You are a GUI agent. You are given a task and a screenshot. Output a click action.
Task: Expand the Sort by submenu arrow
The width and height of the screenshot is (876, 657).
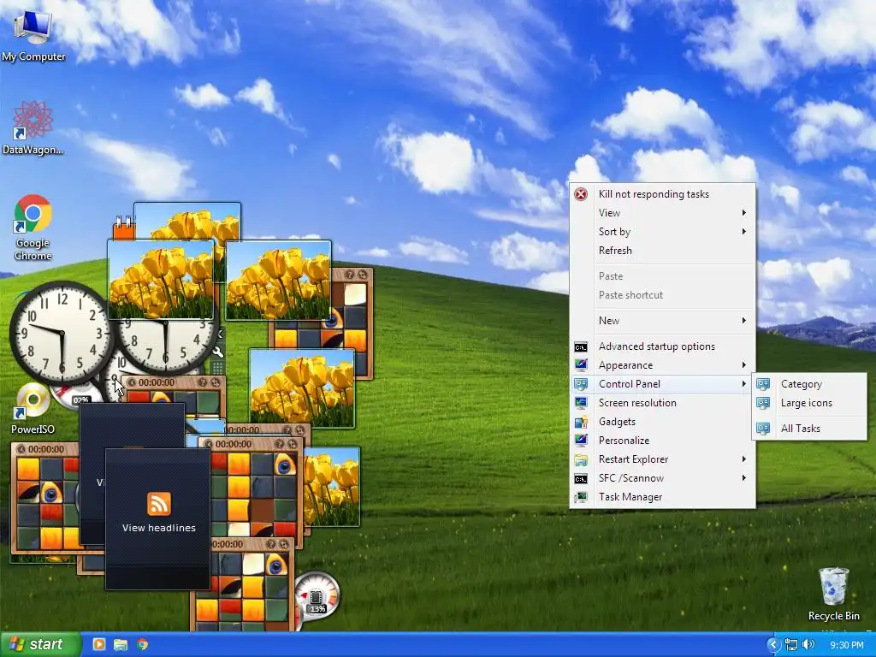pos(744,231)
